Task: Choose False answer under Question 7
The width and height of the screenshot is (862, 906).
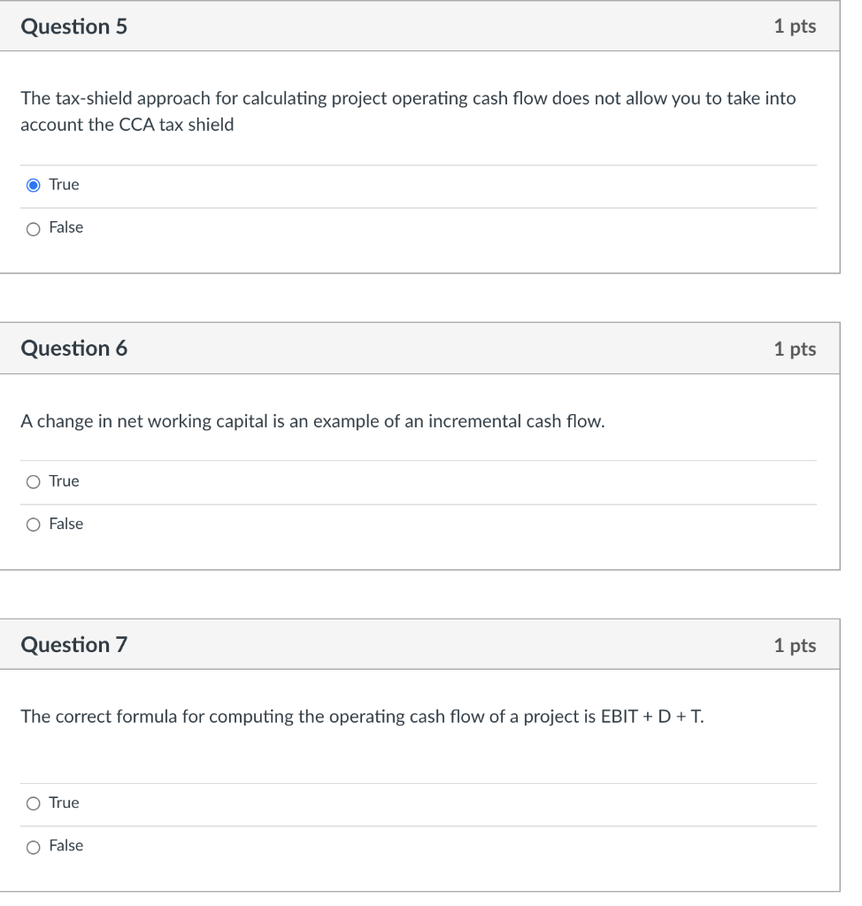Action: (33, 847)
